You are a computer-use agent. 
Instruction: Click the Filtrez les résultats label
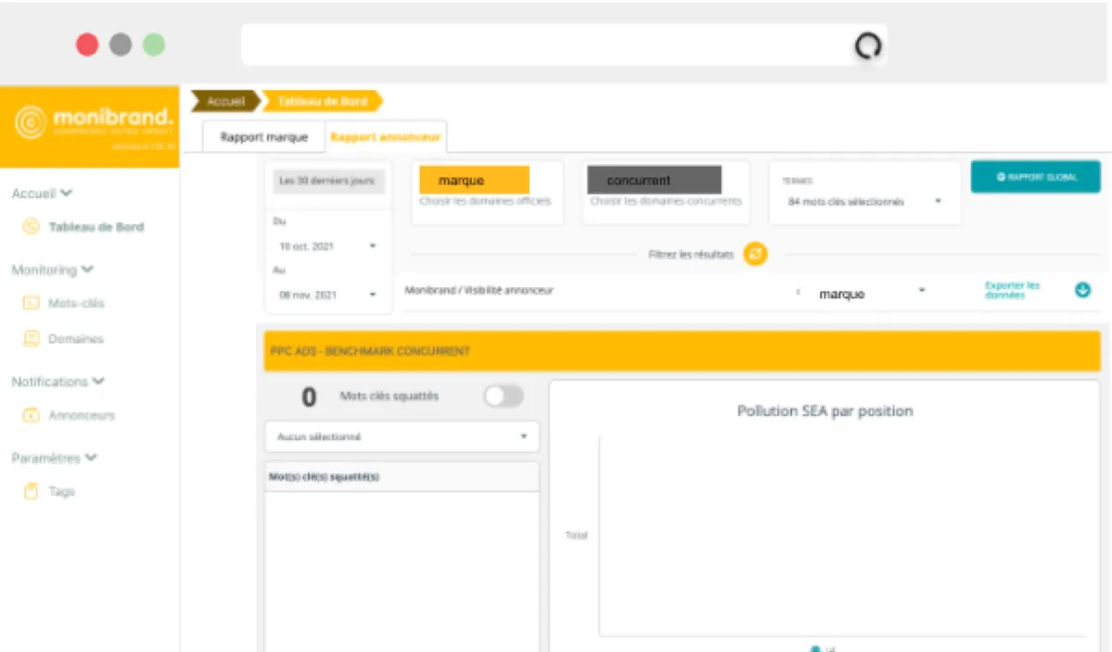click(691, 254)
